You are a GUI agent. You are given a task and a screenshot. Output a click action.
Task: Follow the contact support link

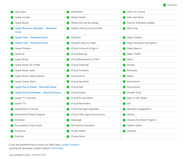pos(70,145)
